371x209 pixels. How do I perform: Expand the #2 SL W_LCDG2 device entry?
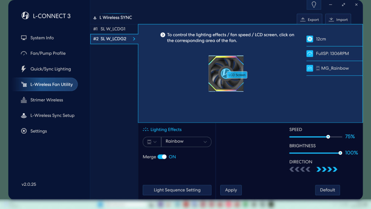134,39
